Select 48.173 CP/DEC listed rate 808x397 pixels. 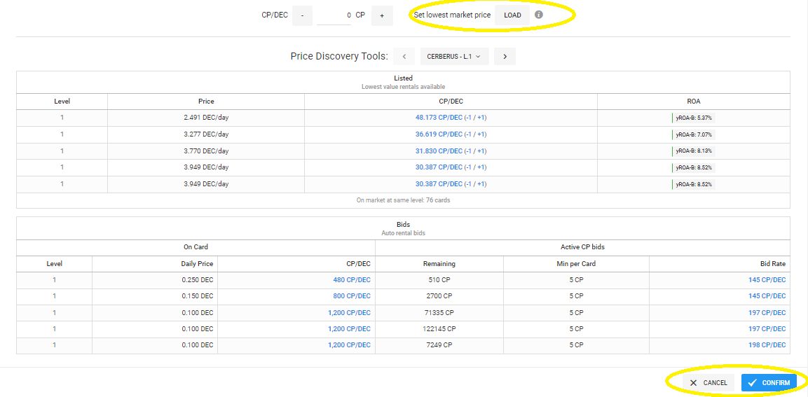[x=439, y=118]
